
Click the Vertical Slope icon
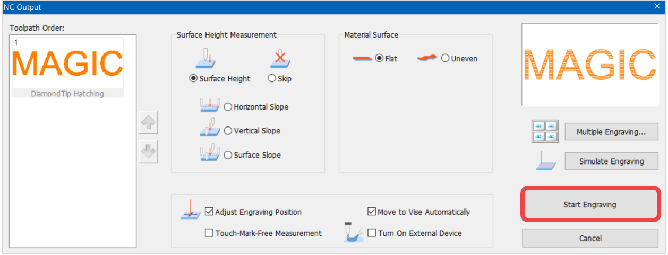coord(210,129)
